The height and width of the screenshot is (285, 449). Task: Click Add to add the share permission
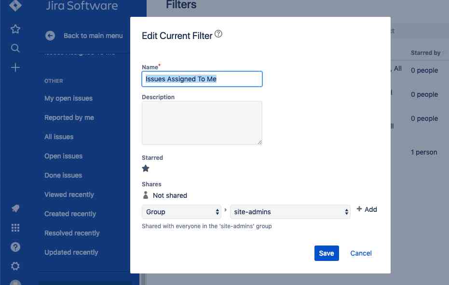[367, 209]
